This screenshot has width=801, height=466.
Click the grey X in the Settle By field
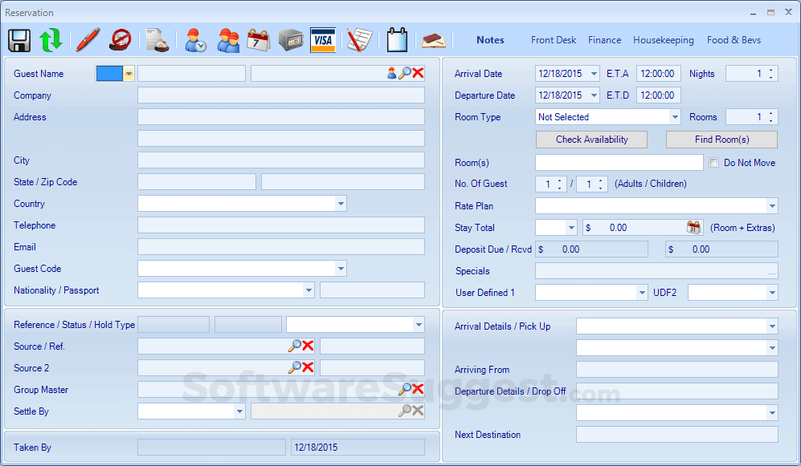pyautogui.click(x=418, y=411)
